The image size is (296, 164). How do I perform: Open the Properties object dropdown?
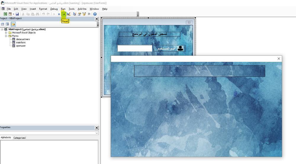click(x=97, y=133)
